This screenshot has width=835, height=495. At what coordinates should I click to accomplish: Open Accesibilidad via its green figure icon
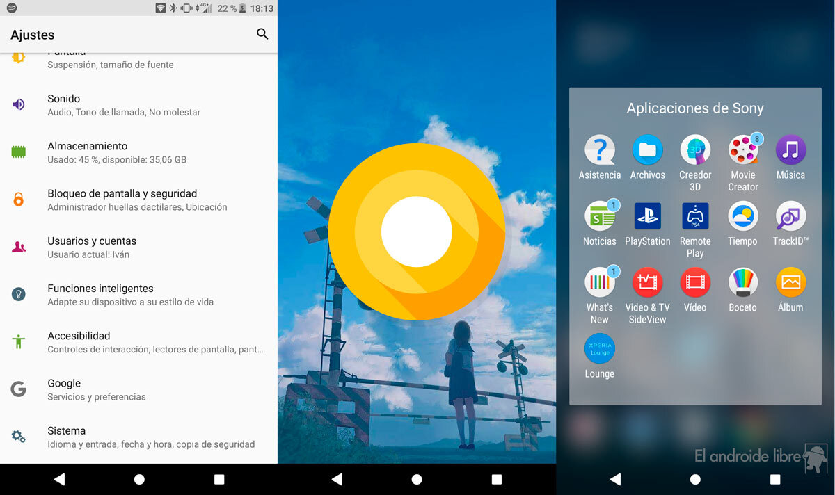[19, 341]
